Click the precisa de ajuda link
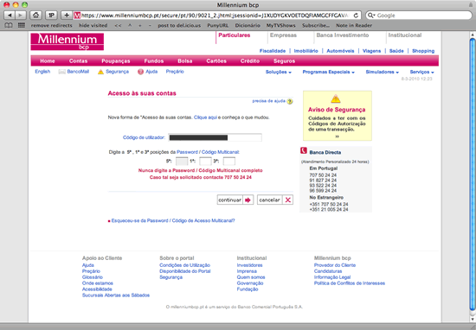476x330 pixels. click(x=268, y=101)
